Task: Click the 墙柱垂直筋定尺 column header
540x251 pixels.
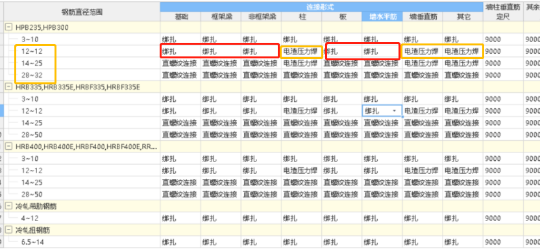Action: coord(503,12)
